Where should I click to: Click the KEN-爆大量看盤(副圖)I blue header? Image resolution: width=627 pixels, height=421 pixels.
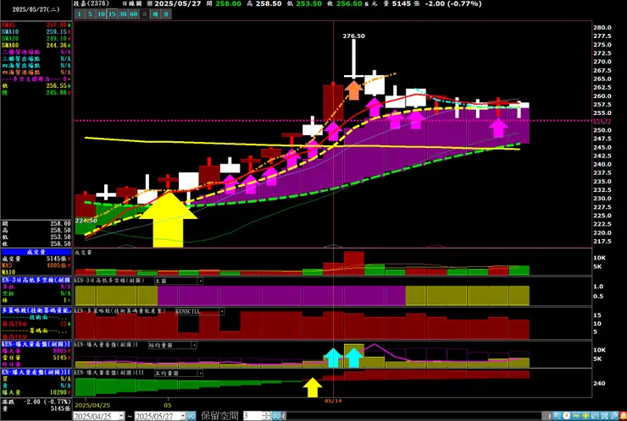(x=36, y=344)
